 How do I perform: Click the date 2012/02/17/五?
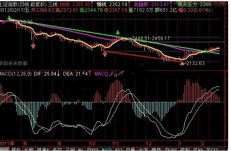point(15,10)
